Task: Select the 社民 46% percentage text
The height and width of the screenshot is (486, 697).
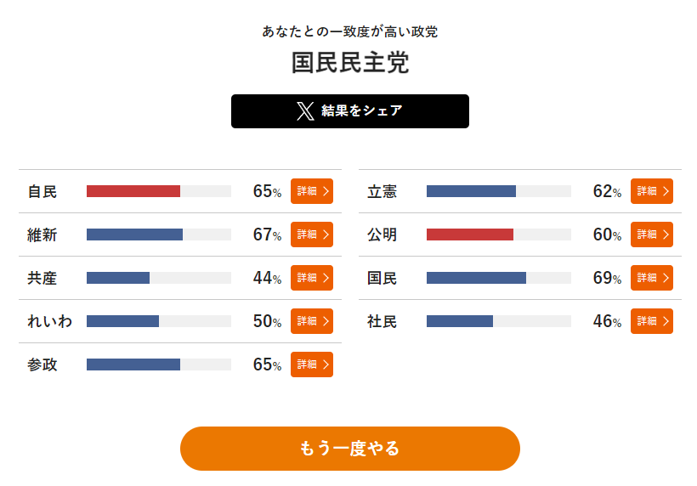Action: tap(607, 320)
